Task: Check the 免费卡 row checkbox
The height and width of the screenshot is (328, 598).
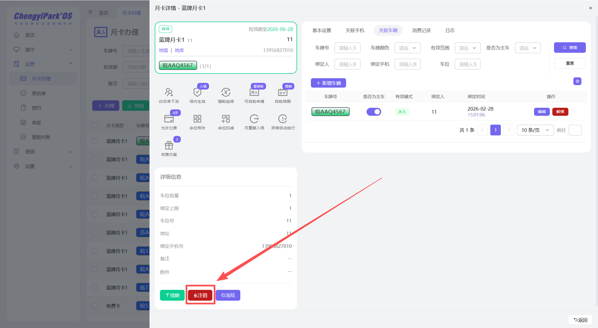Action: (x=95, y=306)
